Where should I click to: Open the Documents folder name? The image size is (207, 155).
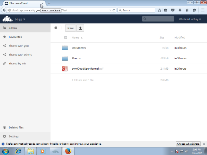coord(79,48)
